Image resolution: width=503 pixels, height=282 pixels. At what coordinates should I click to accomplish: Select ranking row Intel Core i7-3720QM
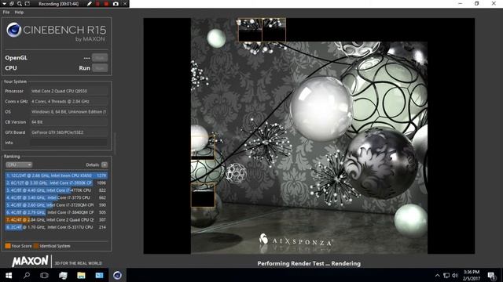56,205
